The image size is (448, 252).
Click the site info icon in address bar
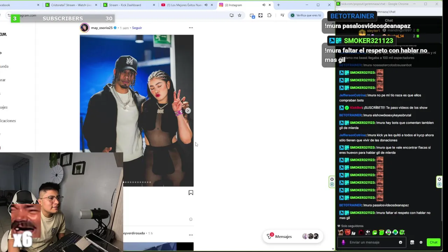[9, 15]
